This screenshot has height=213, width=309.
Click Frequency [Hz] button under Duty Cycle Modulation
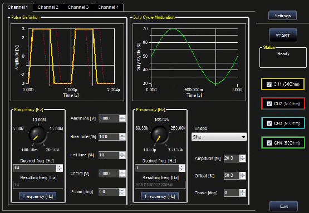click(160, 196)
